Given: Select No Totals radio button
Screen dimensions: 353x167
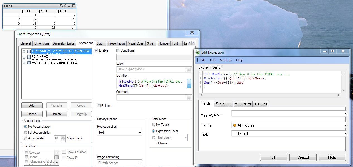Looking at the screenshot, I should click(x=153, y=125).
